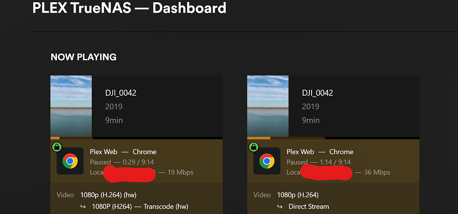Screen dimensions: 458x214
Task: Click the arrow icon beside Direct Stream
Action: (280, 207)
